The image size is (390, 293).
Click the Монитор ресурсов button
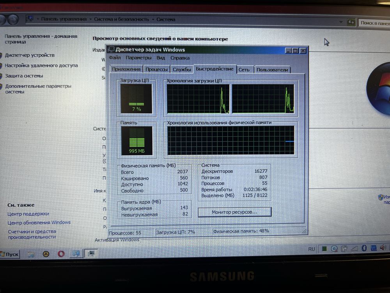[234, 212]
